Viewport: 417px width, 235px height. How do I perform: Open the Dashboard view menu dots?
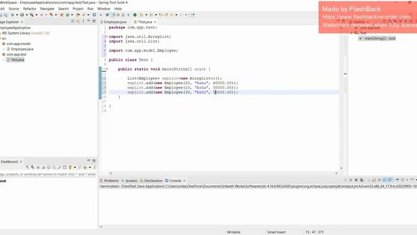[x=94, y=167]
